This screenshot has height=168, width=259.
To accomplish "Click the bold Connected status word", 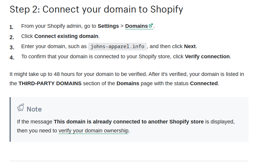I will [204, 83].
